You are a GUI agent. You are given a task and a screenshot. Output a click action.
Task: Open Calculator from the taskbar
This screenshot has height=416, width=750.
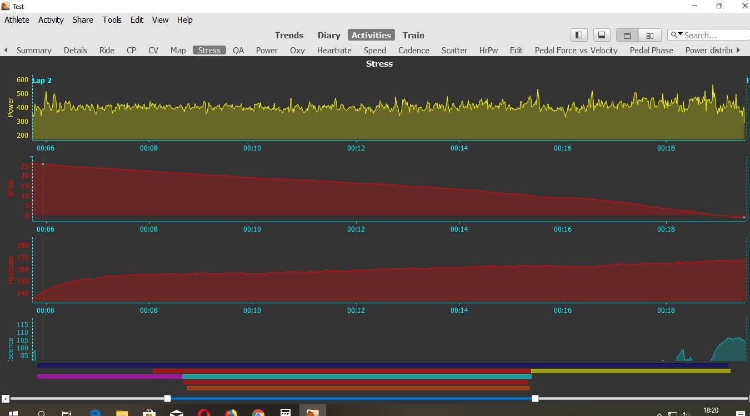coord(285,413)
